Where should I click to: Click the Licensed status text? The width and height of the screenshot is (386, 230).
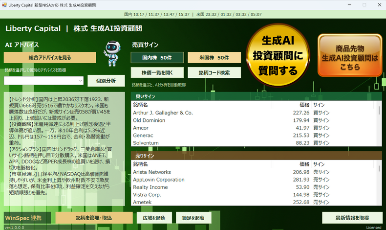[x=374, y=228]
